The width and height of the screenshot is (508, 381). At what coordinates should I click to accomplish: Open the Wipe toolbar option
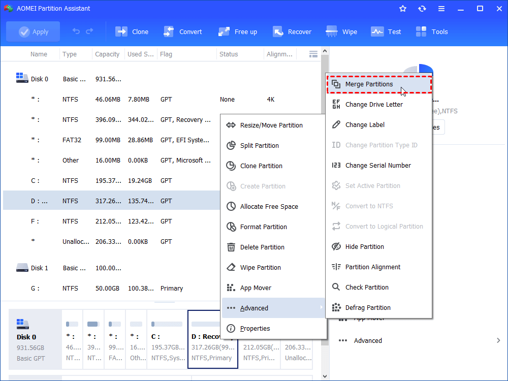[x=341, y=31]
